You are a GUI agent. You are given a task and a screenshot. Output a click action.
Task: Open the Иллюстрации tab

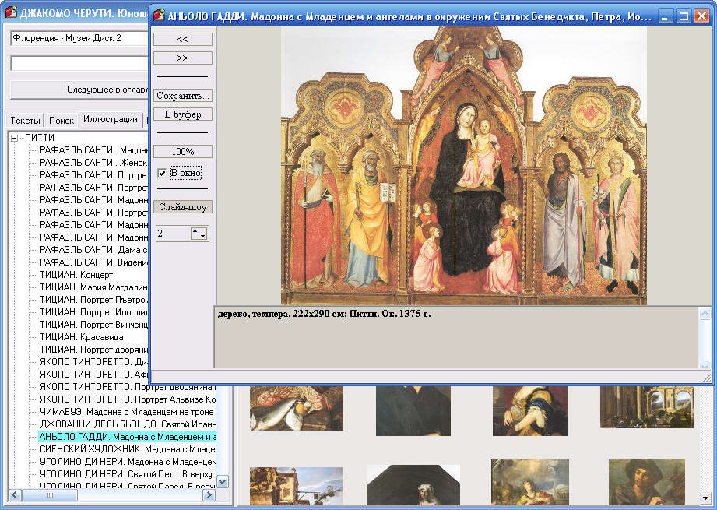(110, 119)
